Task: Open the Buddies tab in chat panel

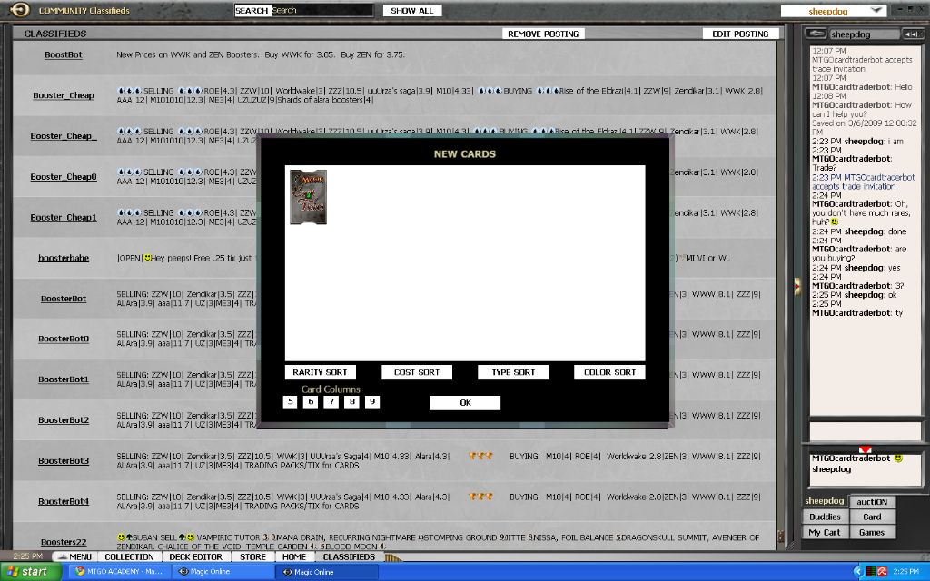Action: coord(825,517)
